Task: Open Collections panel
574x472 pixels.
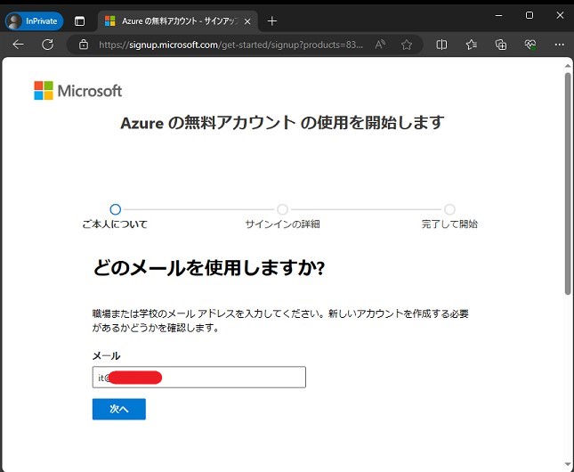Action: coord(501,45)
